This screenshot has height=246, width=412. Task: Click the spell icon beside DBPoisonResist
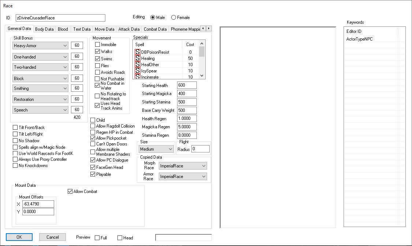click(x=138, y=52)
